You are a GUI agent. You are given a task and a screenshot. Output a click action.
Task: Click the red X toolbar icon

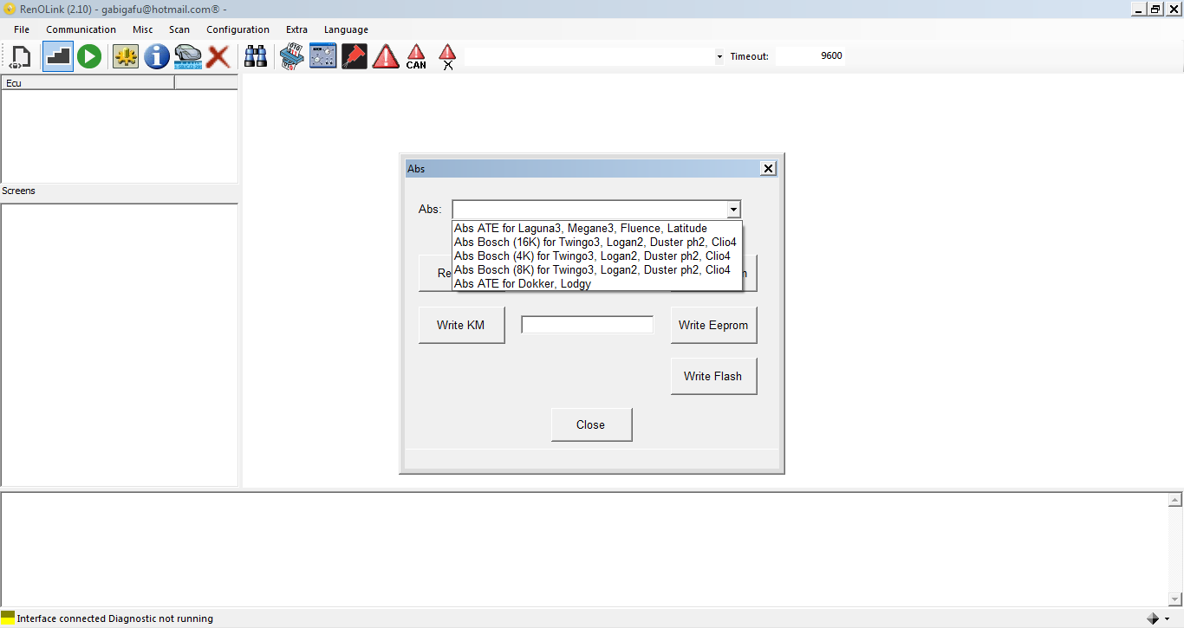(218, 57)
